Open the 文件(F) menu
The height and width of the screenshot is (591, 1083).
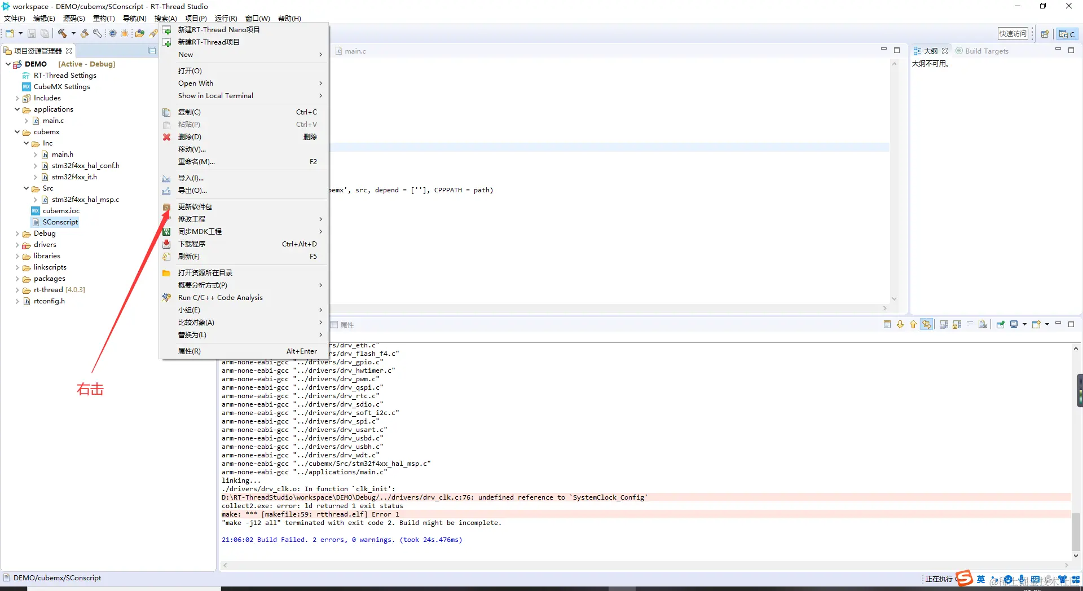pos(15,18)
